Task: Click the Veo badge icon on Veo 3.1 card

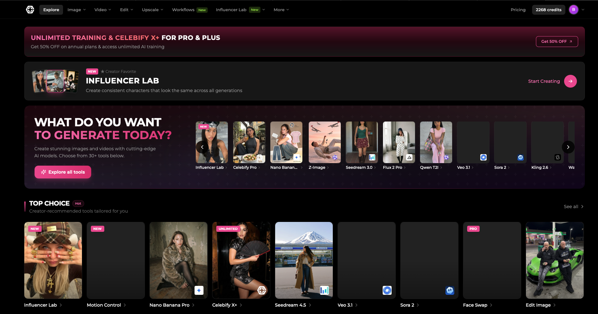Action: tap(387, 290)
